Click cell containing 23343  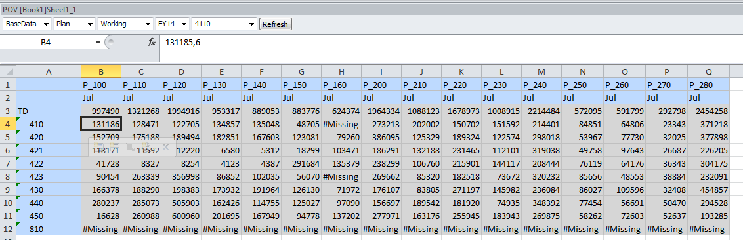[667, 124]
